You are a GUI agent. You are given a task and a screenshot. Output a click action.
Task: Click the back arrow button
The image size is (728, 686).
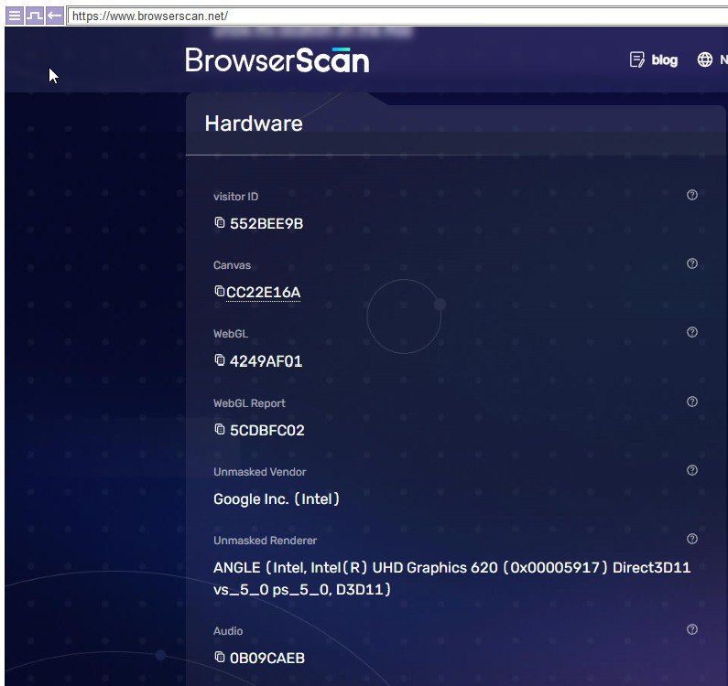point(55,16)
